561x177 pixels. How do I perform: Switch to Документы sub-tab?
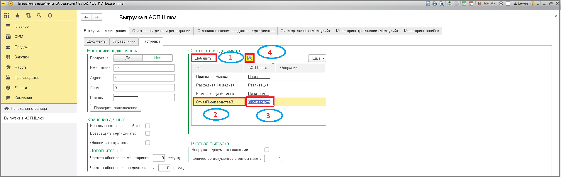click(96, 41)
